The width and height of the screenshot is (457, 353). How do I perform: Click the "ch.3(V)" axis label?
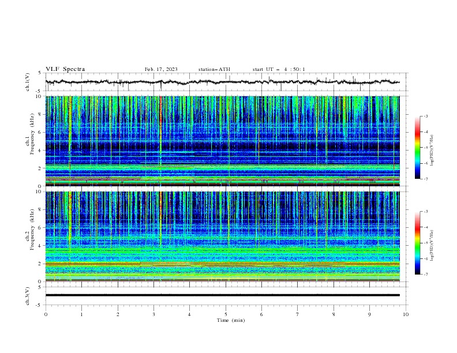[x=28, y=296]
